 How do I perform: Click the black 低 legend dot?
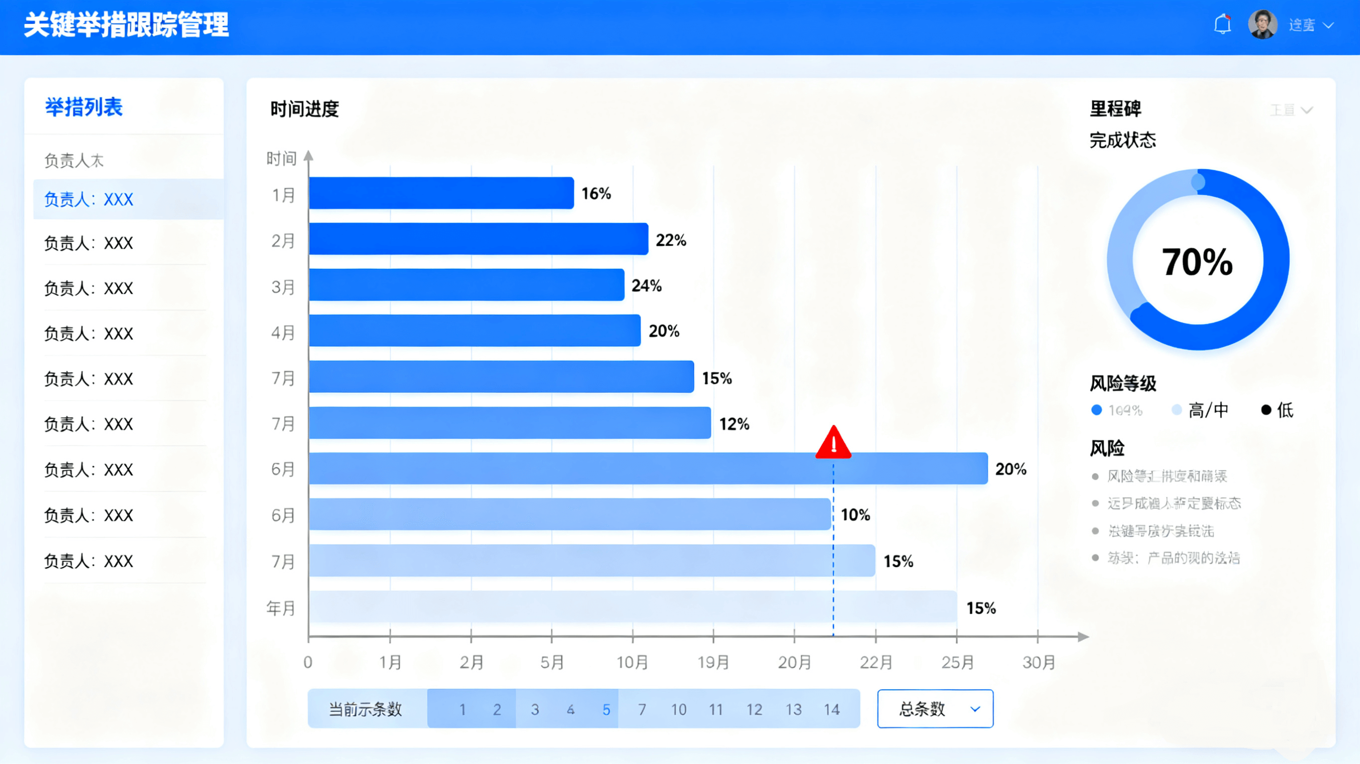(x=1266, y=410)
